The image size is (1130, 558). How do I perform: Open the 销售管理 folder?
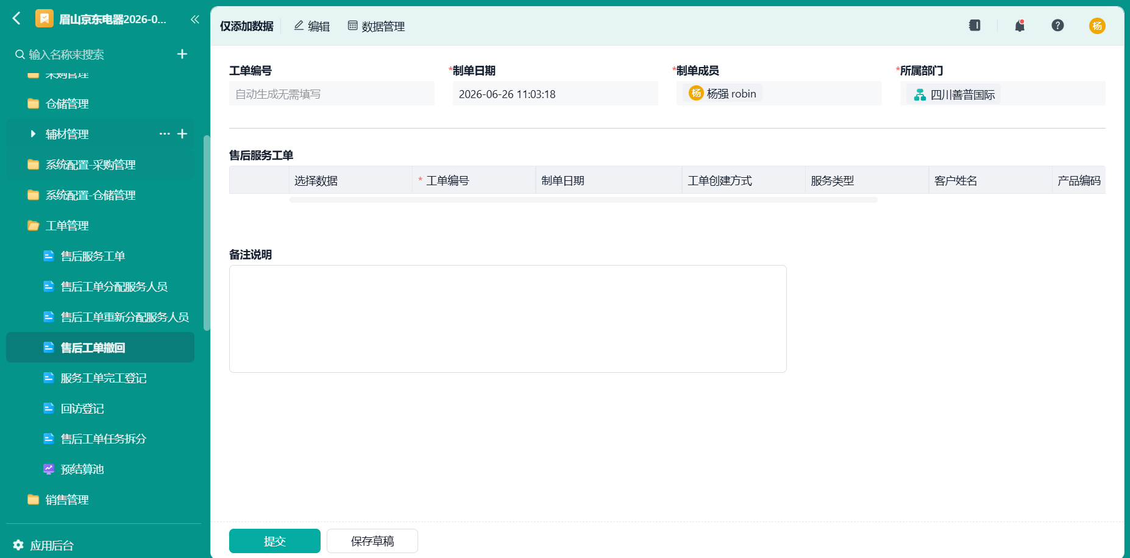point(100,500)
